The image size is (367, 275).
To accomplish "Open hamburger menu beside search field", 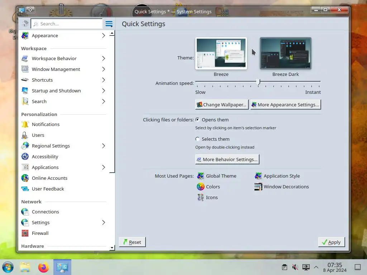I will [x=109, y=24].
